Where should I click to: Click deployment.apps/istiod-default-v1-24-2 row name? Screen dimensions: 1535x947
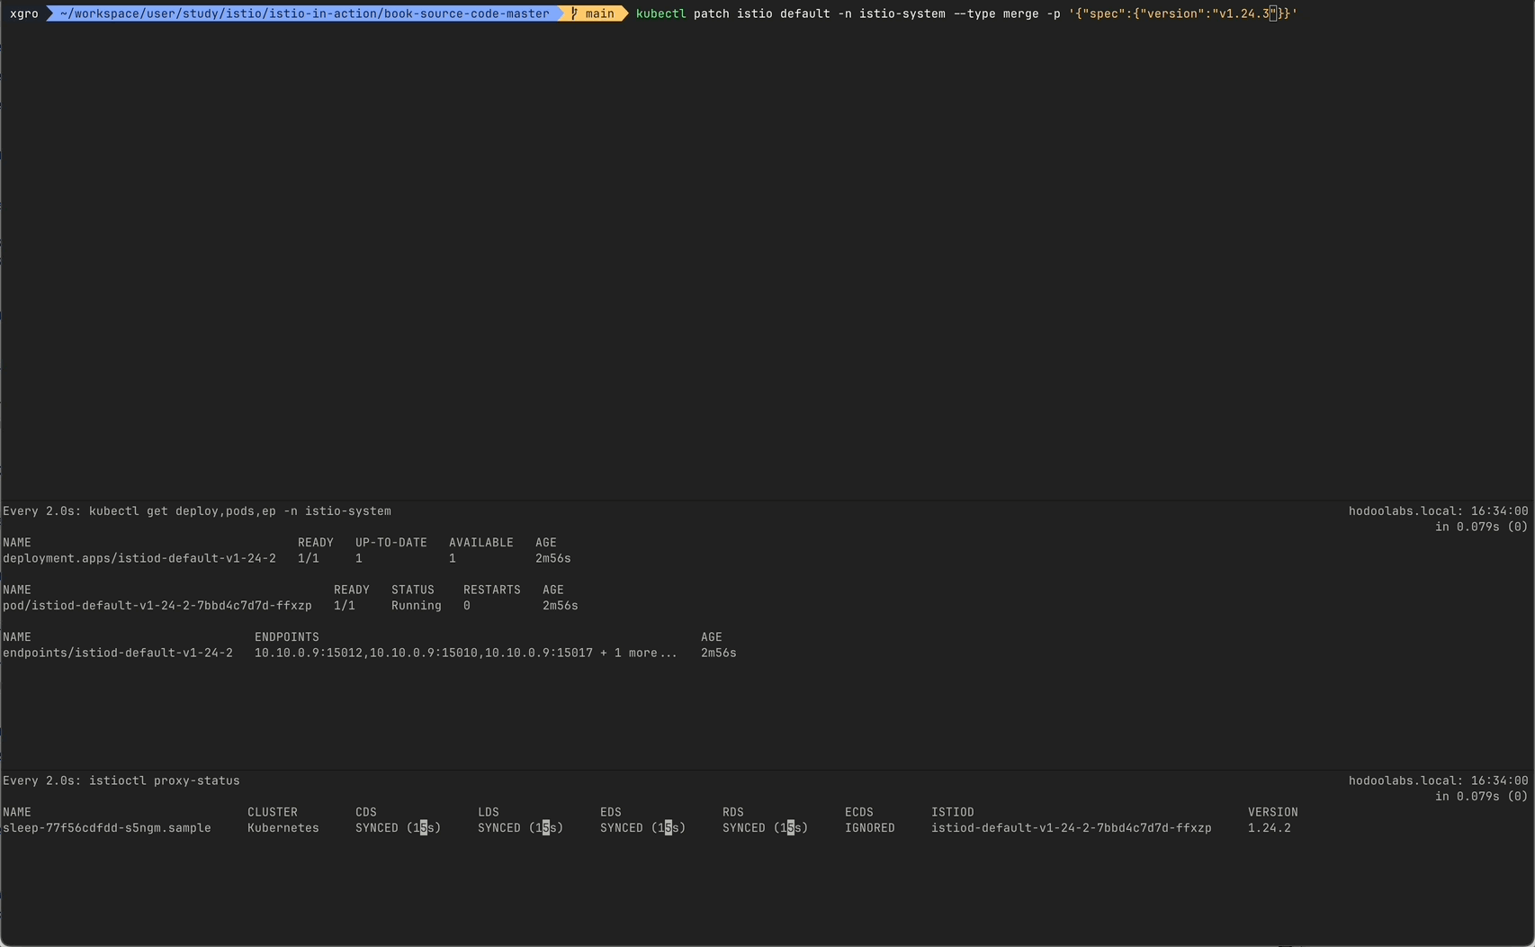point(139,558)
